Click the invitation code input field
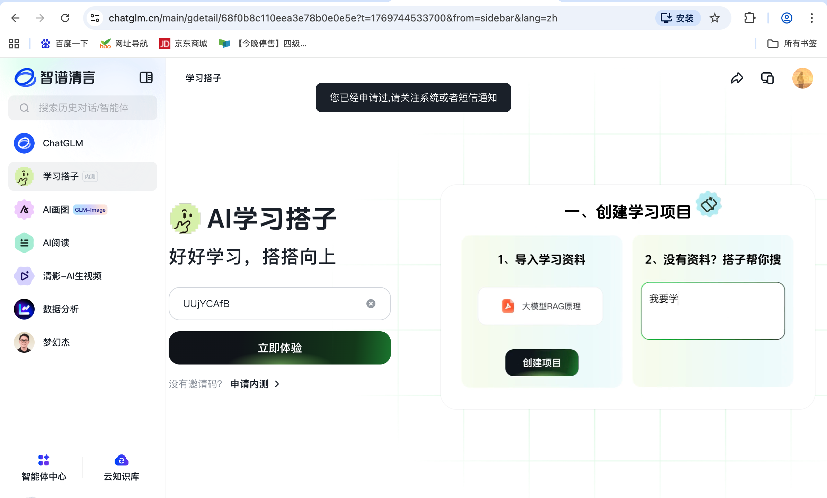827x498 pixels. point(270,304)
